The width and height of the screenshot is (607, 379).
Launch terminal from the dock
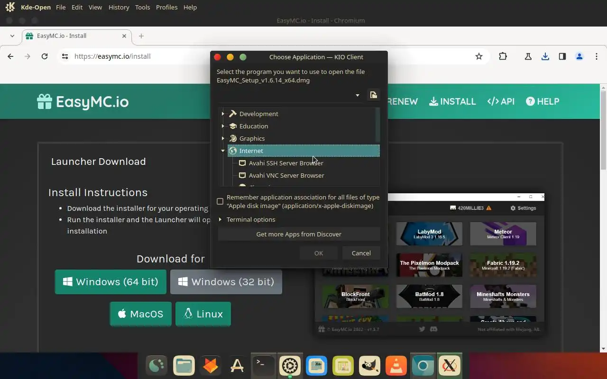(263, 365)
